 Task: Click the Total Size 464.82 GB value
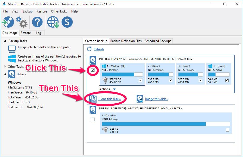tap(32, 97)
